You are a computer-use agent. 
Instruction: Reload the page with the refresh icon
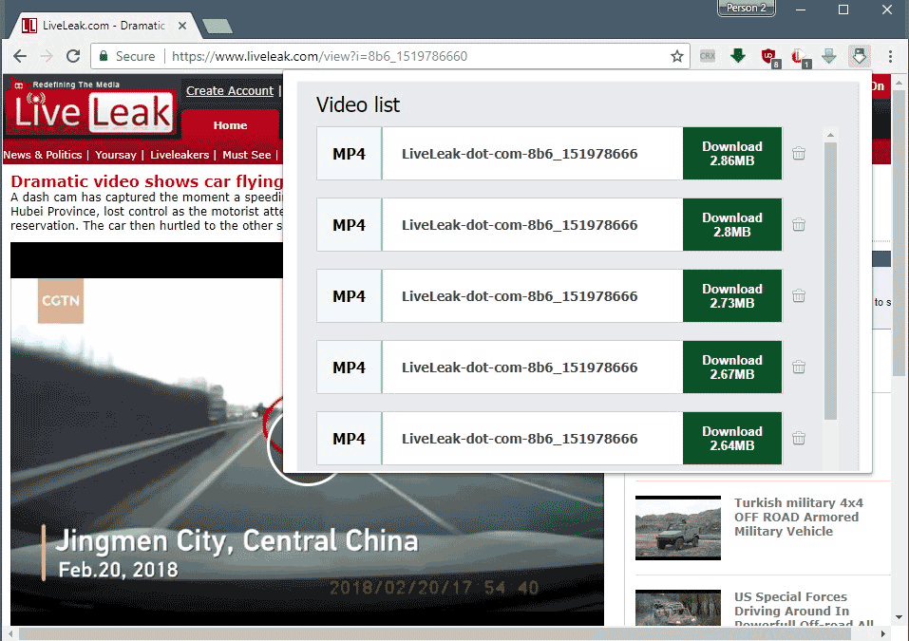pyautogui.click(x=73, y=56)
